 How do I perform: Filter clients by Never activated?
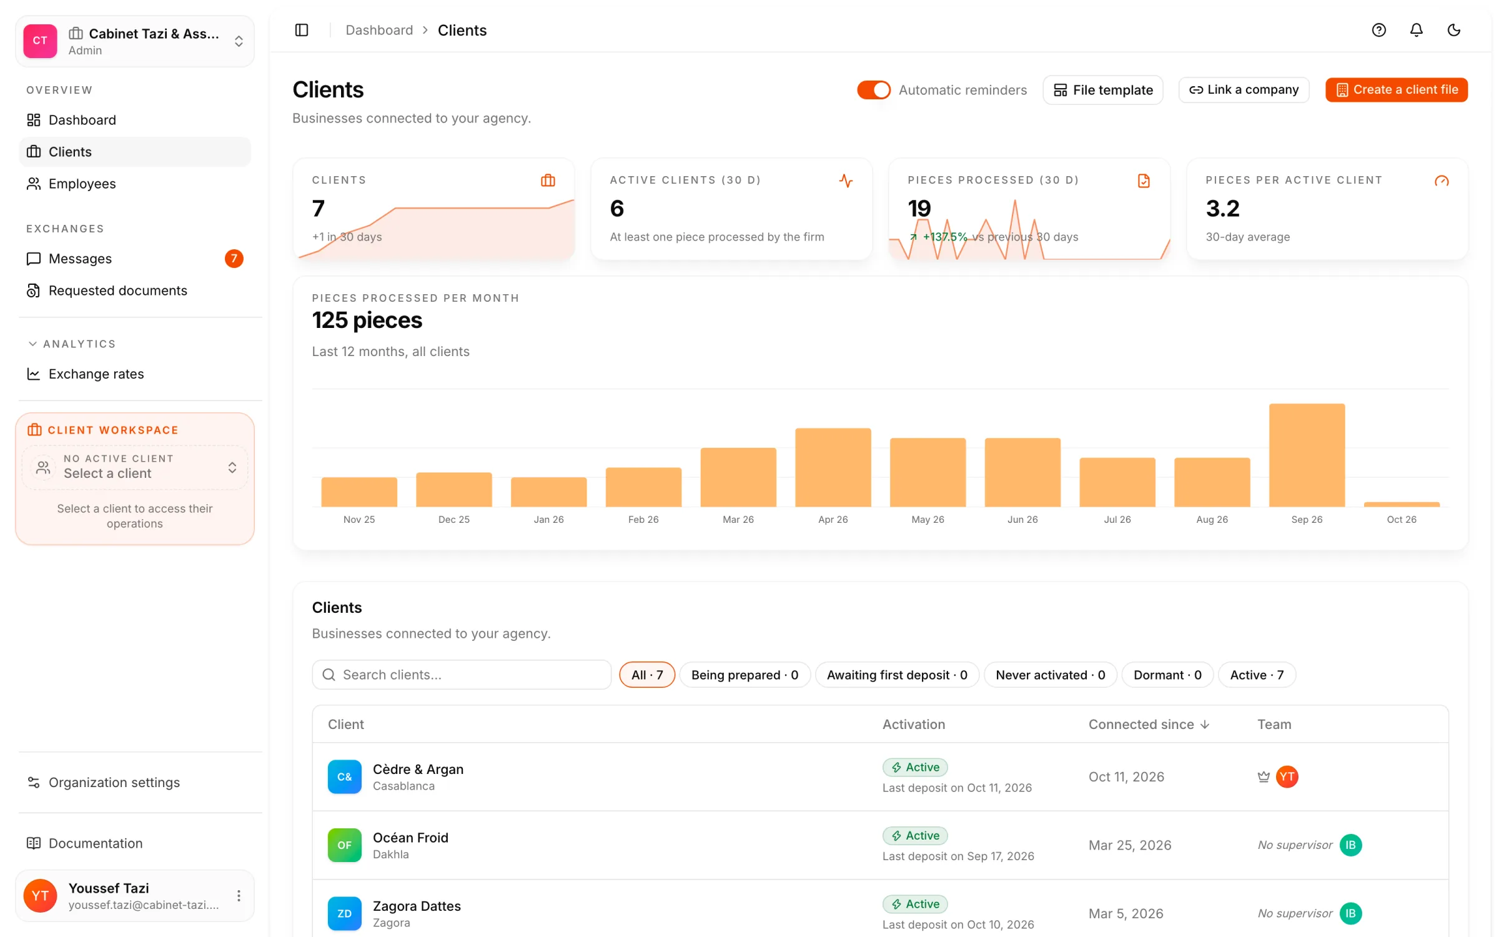[x=1051, y=675]
